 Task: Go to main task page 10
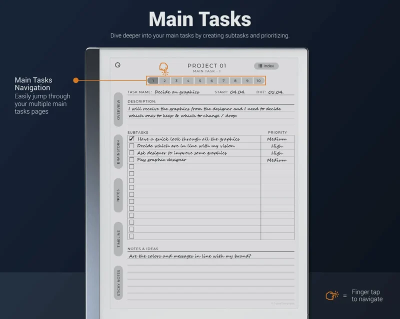pyautogui.click(x=258, y=80)
